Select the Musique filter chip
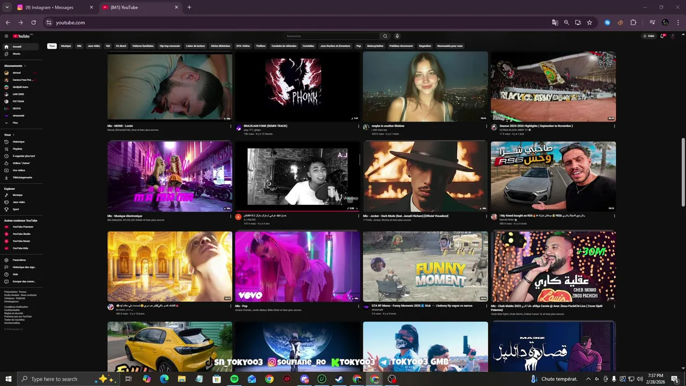 pyautogui.click(x=66, y=46)
